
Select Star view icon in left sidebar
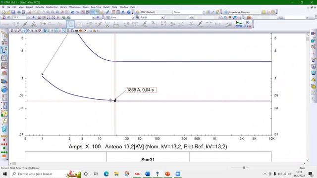point(4,50)
